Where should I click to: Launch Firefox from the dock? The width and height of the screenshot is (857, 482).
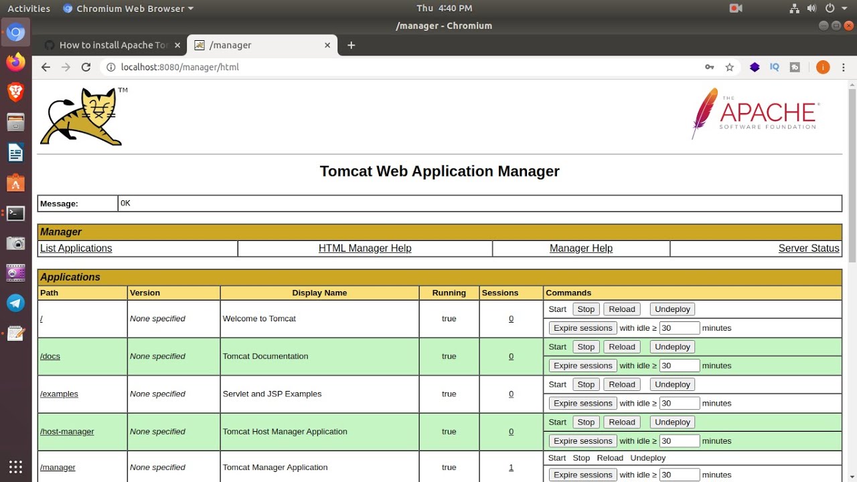tap(15, 62)
